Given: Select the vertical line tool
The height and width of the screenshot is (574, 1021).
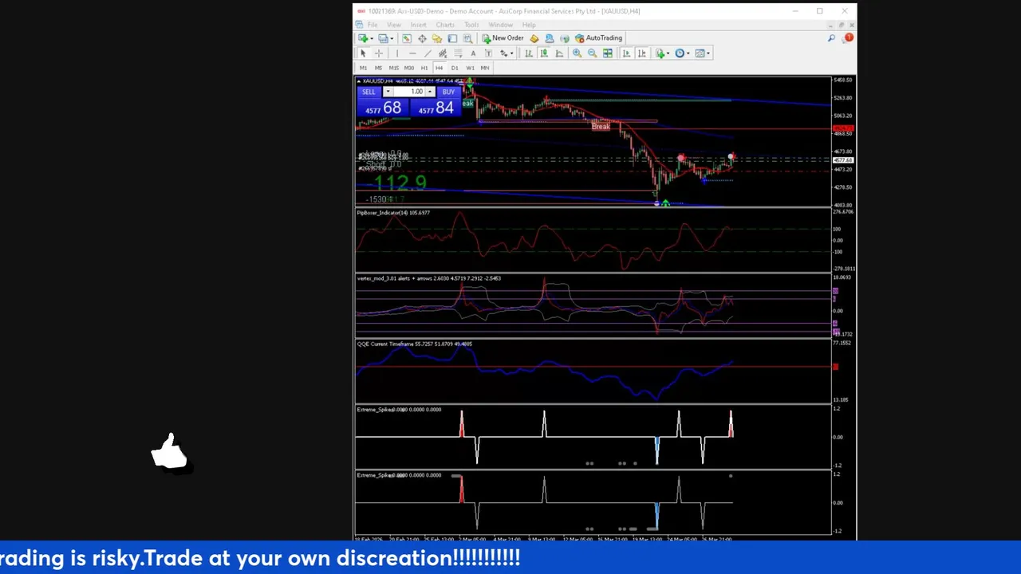Looking at the screenshot, I should 397,53.
